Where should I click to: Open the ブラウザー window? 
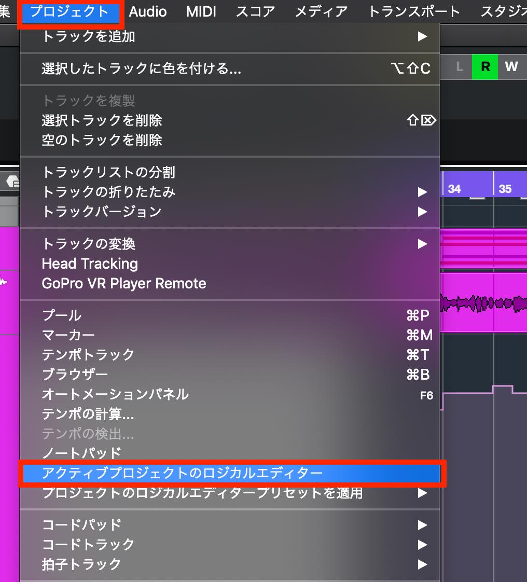230,375
